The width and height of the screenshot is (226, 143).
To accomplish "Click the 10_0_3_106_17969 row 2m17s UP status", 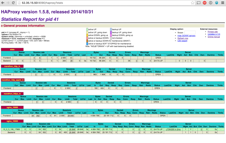I will [x=158, y=129].
